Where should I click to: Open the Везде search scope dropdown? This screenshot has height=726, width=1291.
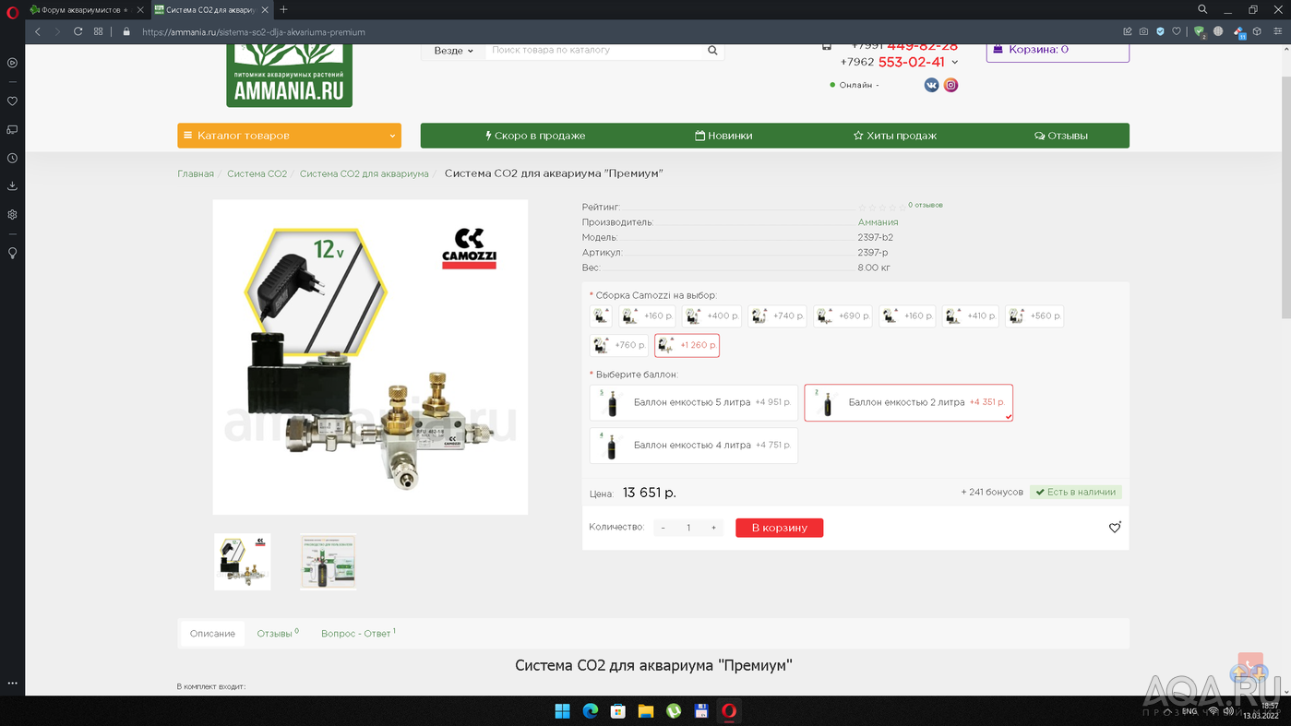pyautogui.click(x=453, y=51)
